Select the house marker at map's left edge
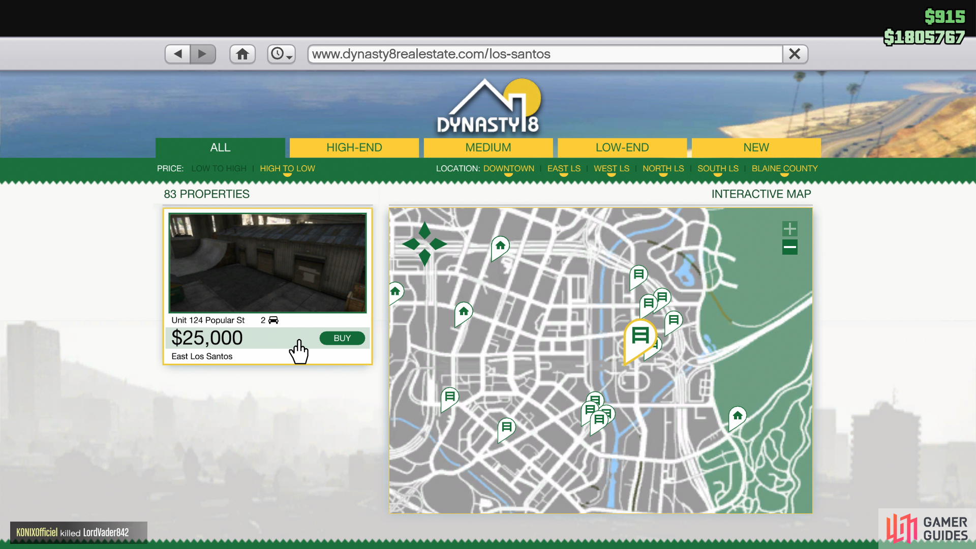Screen dimensions: 976x549 [x=395, y=293]
